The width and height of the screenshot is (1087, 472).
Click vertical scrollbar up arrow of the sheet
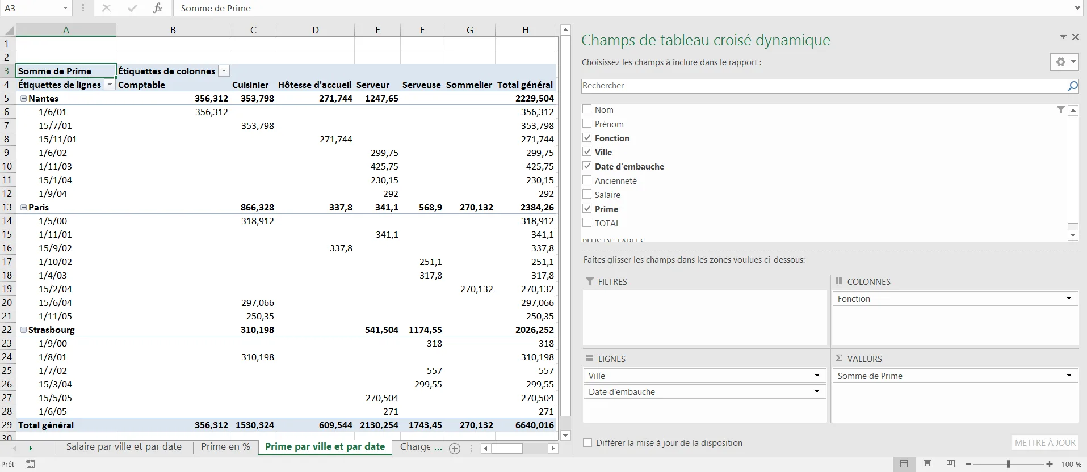tap(565, 29)
